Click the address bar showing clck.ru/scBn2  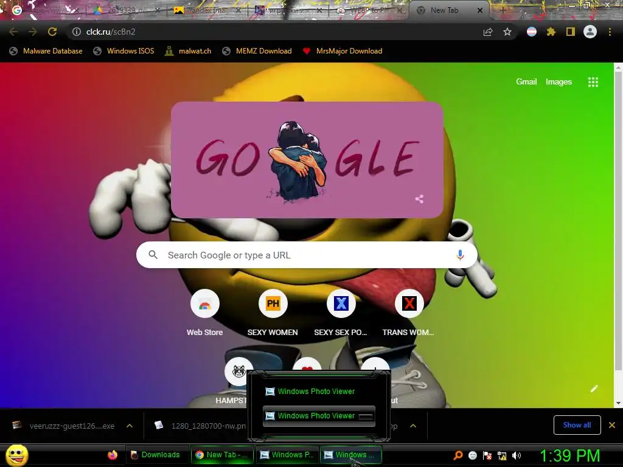(274, 32)
